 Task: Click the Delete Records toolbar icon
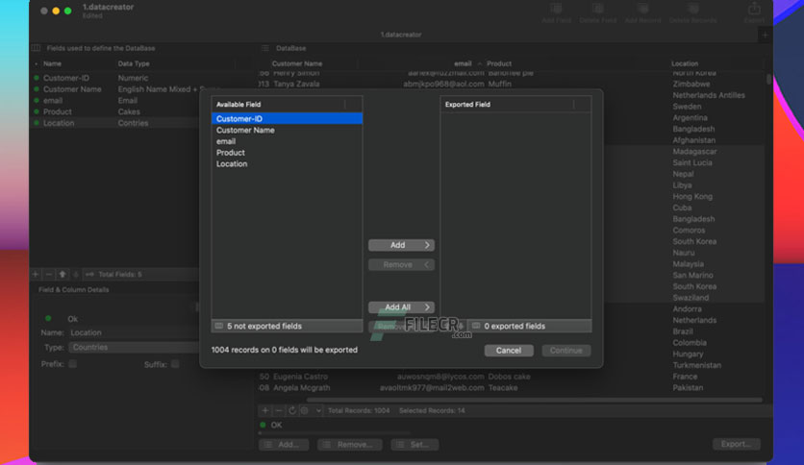tap(692, 9)
